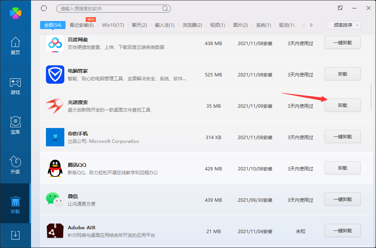Screen dimensions: 376x248
Task: Switch to the 系统(1) tab
Action: 263,25
